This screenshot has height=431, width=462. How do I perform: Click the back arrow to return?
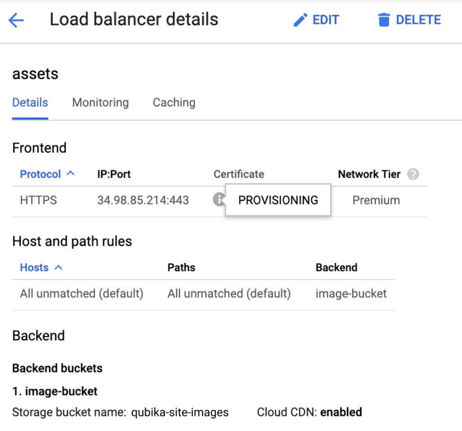[15, 19]
